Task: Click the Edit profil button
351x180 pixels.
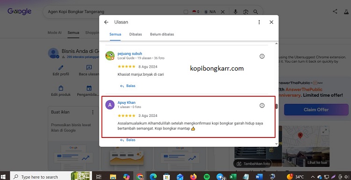Action: click(61, 71)
